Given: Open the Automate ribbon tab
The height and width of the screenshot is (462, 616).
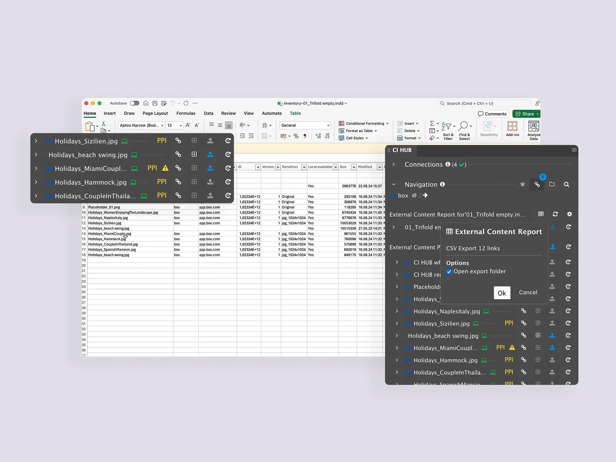Looking at the screenshot, I should click(x=272, y=113).
